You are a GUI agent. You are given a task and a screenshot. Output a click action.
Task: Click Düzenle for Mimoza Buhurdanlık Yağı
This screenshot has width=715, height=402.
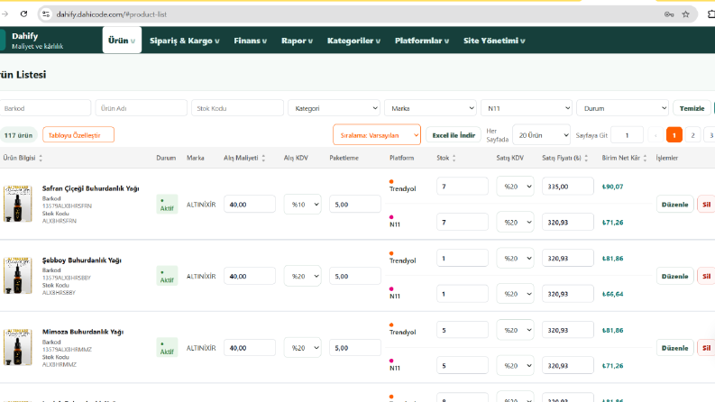pos(674,348)
